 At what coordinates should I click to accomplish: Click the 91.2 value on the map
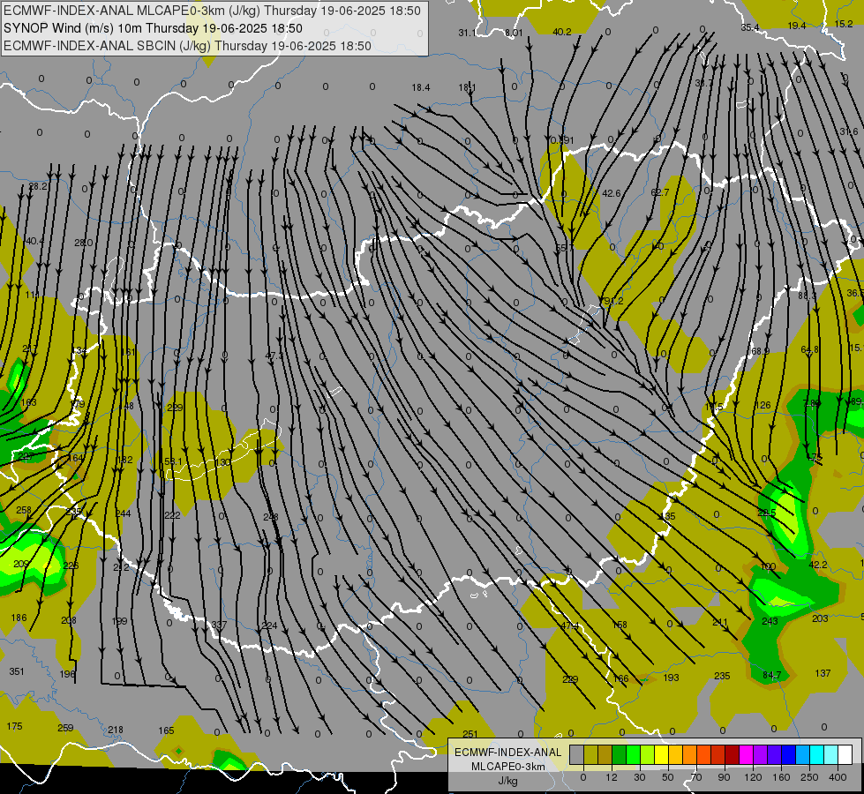(613, 301)
